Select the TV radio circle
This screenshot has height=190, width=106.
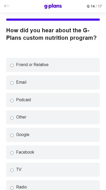[x=12, y=170]
